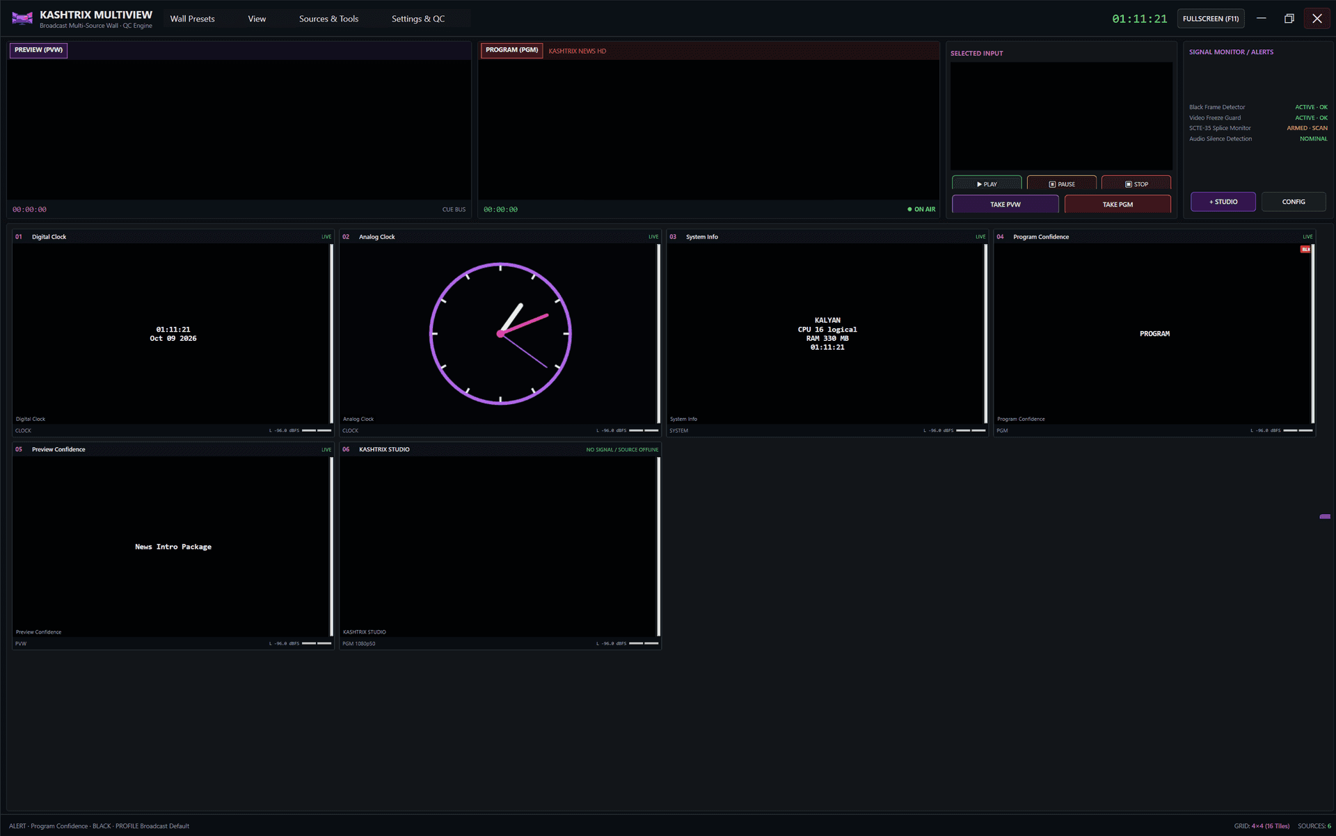Screen dimensions: 1336x836
Task: Click the Play playback button
Action: pos(987,184)
